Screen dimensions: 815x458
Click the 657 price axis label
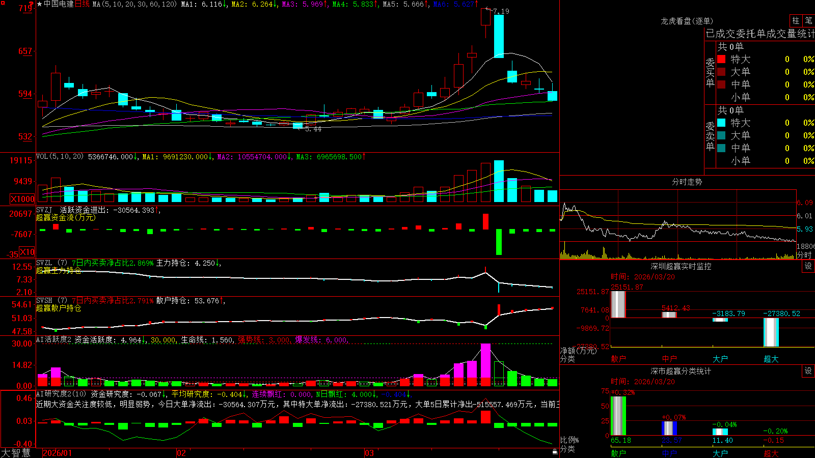25,51
